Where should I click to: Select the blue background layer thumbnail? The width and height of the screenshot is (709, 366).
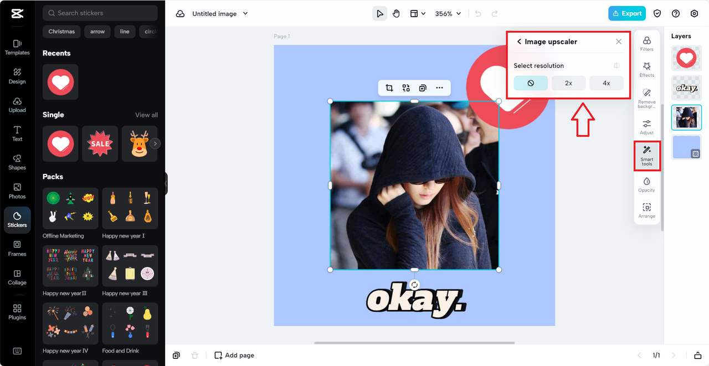pos(686,147)
